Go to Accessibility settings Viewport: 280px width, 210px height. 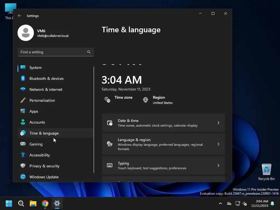tap(55, 155)
